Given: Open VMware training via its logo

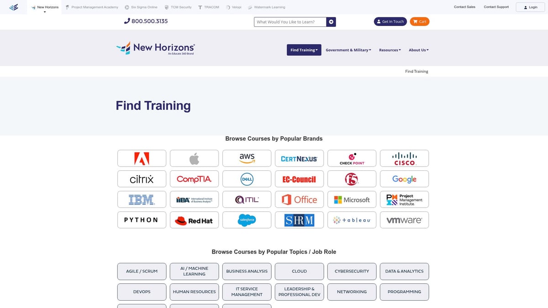Looking at the screenshot, I should (x=404, y=219).
